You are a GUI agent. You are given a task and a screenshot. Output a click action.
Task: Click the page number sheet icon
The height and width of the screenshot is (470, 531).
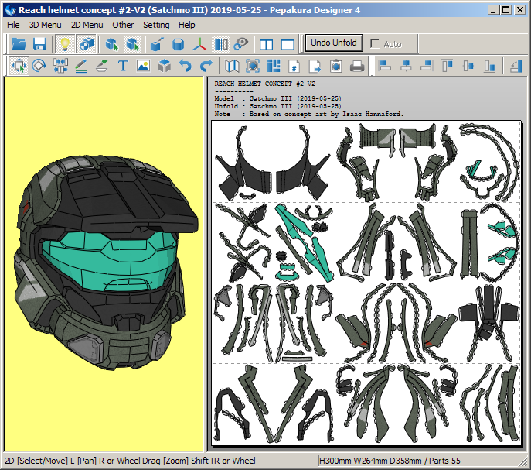click(294, 66)
